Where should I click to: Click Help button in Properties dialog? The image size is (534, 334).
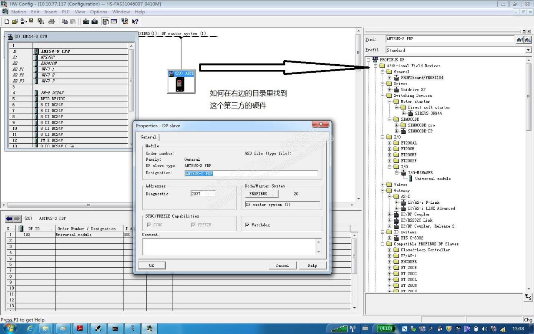312,266
